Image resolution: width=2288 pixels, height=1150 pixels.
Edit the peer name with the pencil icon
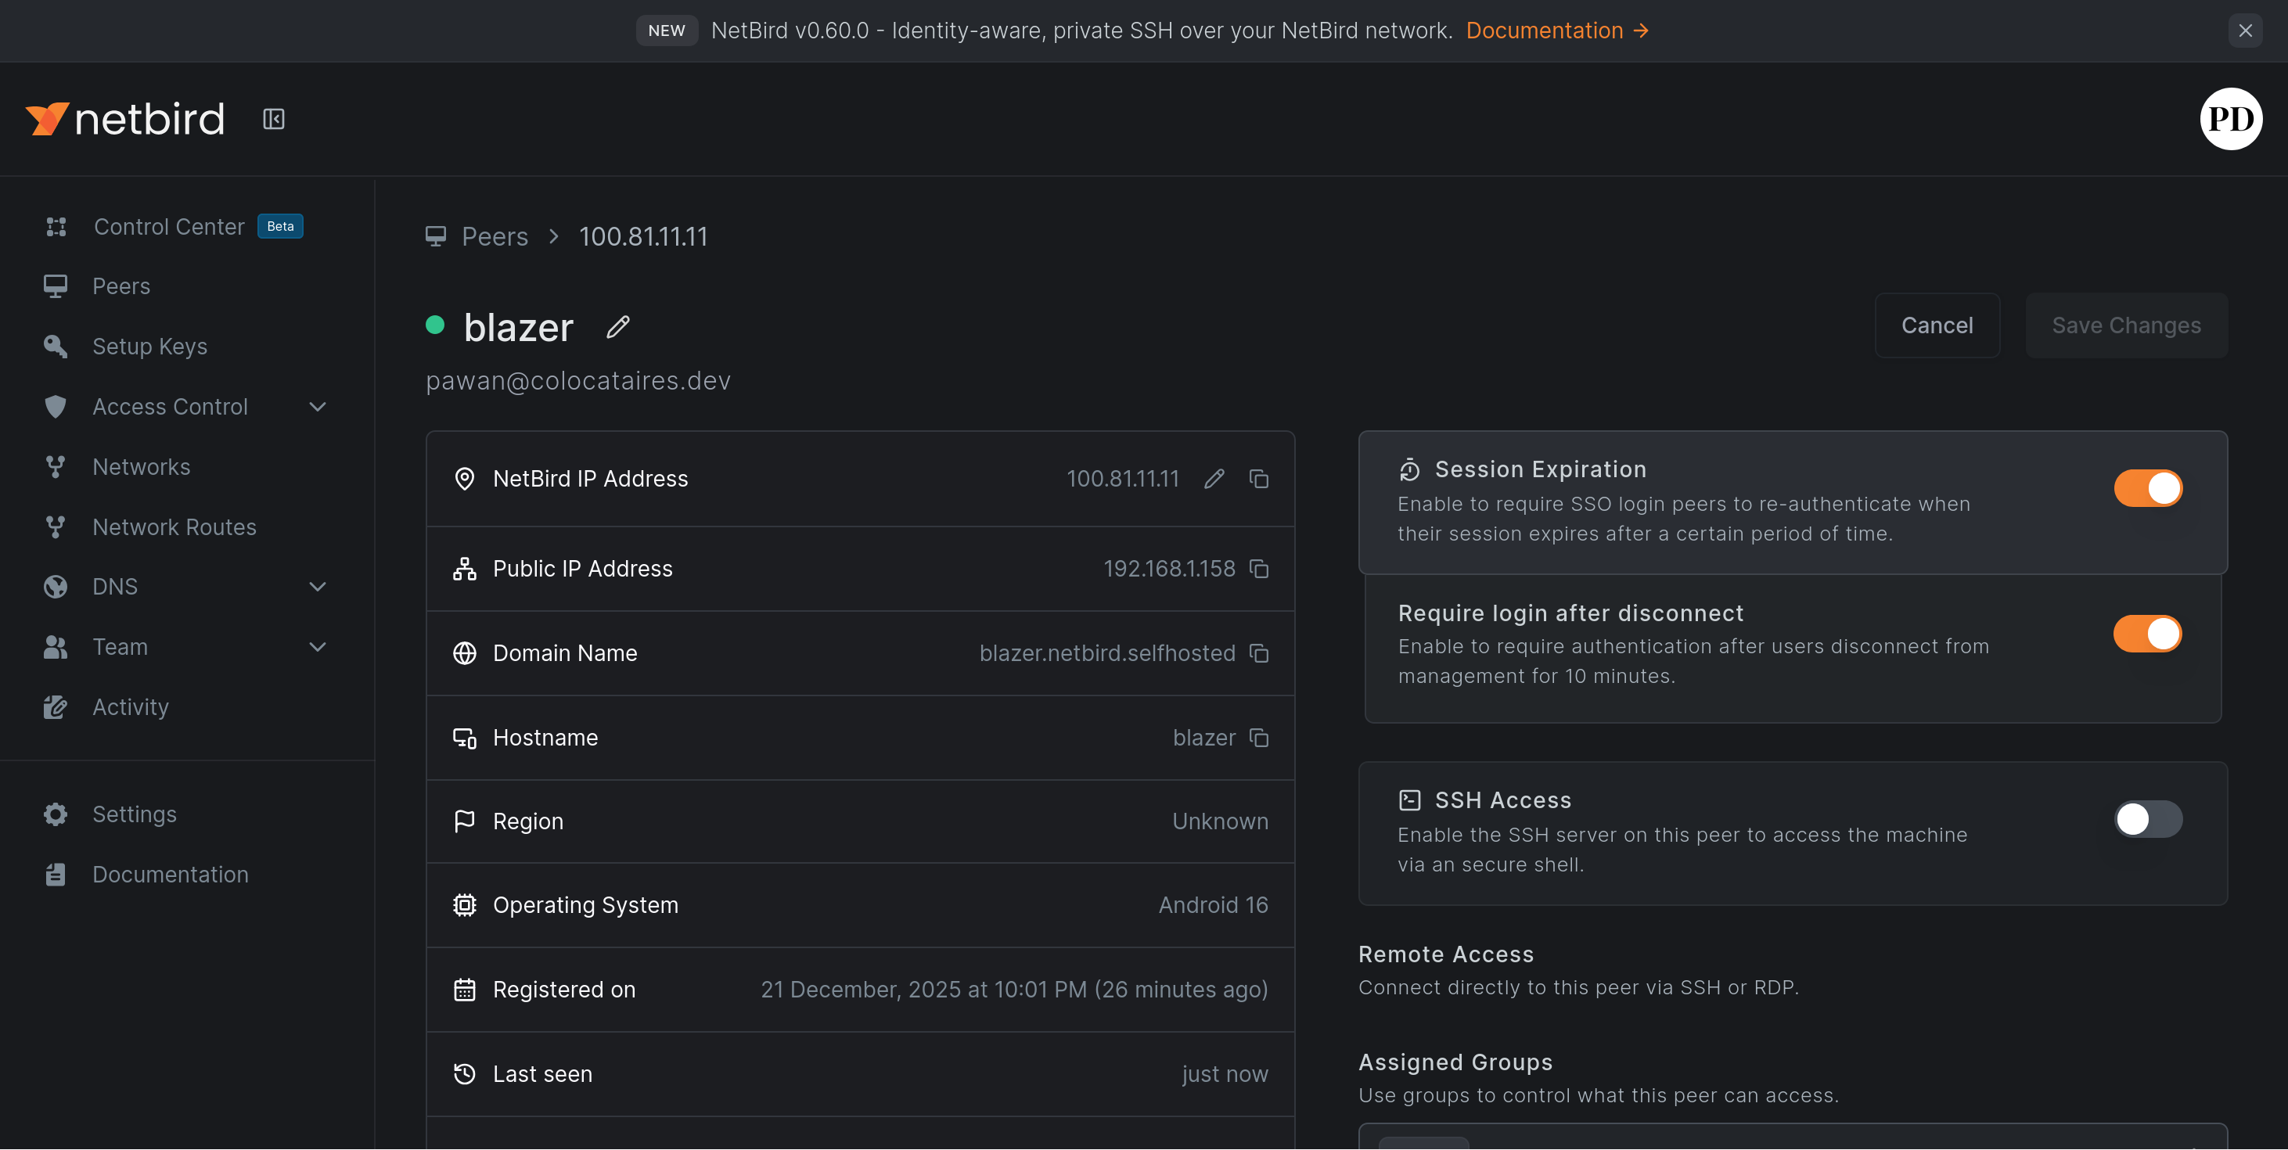click(x=618, y=327)
